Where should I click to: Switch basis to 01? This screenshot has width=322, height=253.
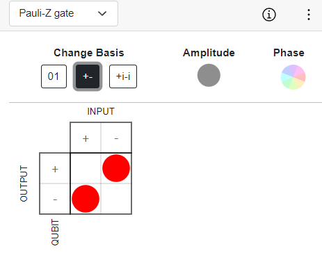tap(54, 76)
